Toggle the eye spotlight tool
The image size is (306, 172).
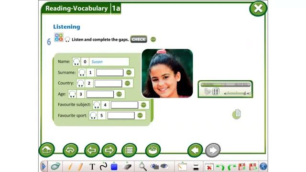(x=164, y=166)
